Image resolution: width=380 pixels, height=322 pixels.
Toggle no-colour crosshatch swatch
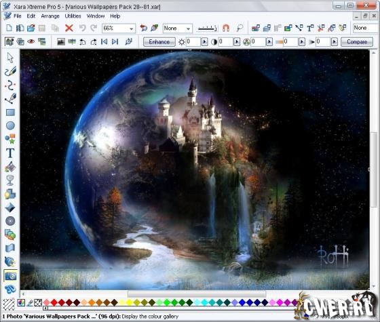(38, 302)
